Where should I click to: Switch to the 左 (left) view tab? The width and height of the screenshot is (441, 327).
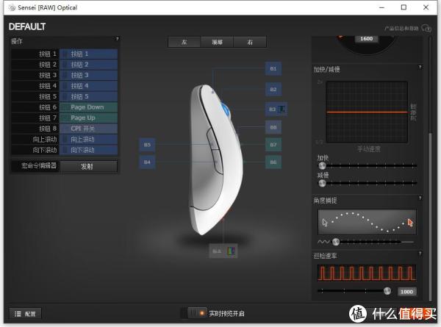184,42
